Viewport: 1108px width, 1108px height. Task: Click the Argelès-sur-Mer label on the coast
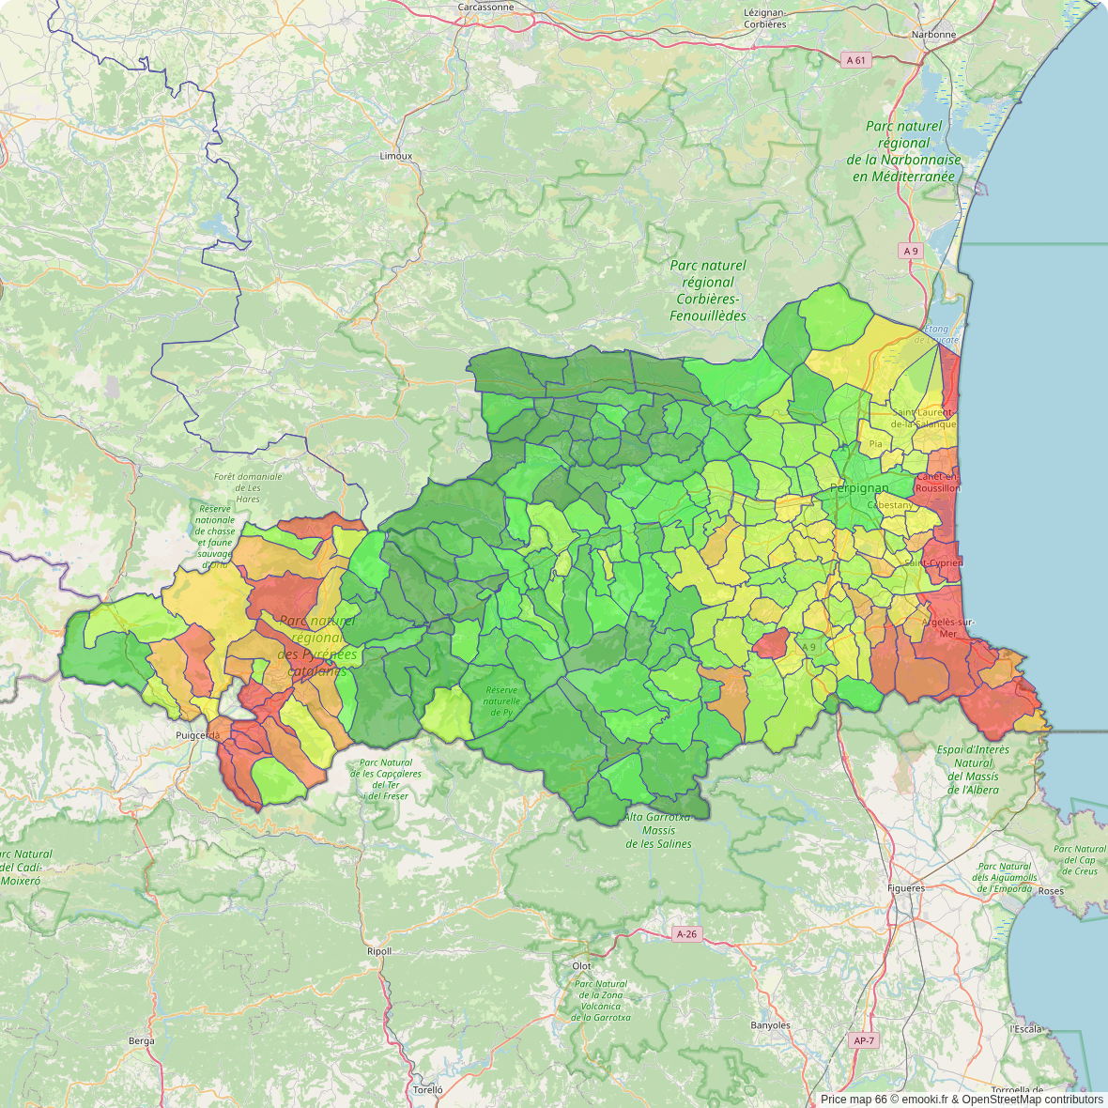[948, 627]
